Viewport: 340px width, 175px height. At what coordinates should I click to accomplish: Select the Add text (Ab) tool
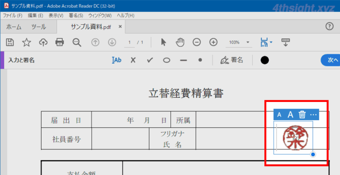[x=117, y=60]
